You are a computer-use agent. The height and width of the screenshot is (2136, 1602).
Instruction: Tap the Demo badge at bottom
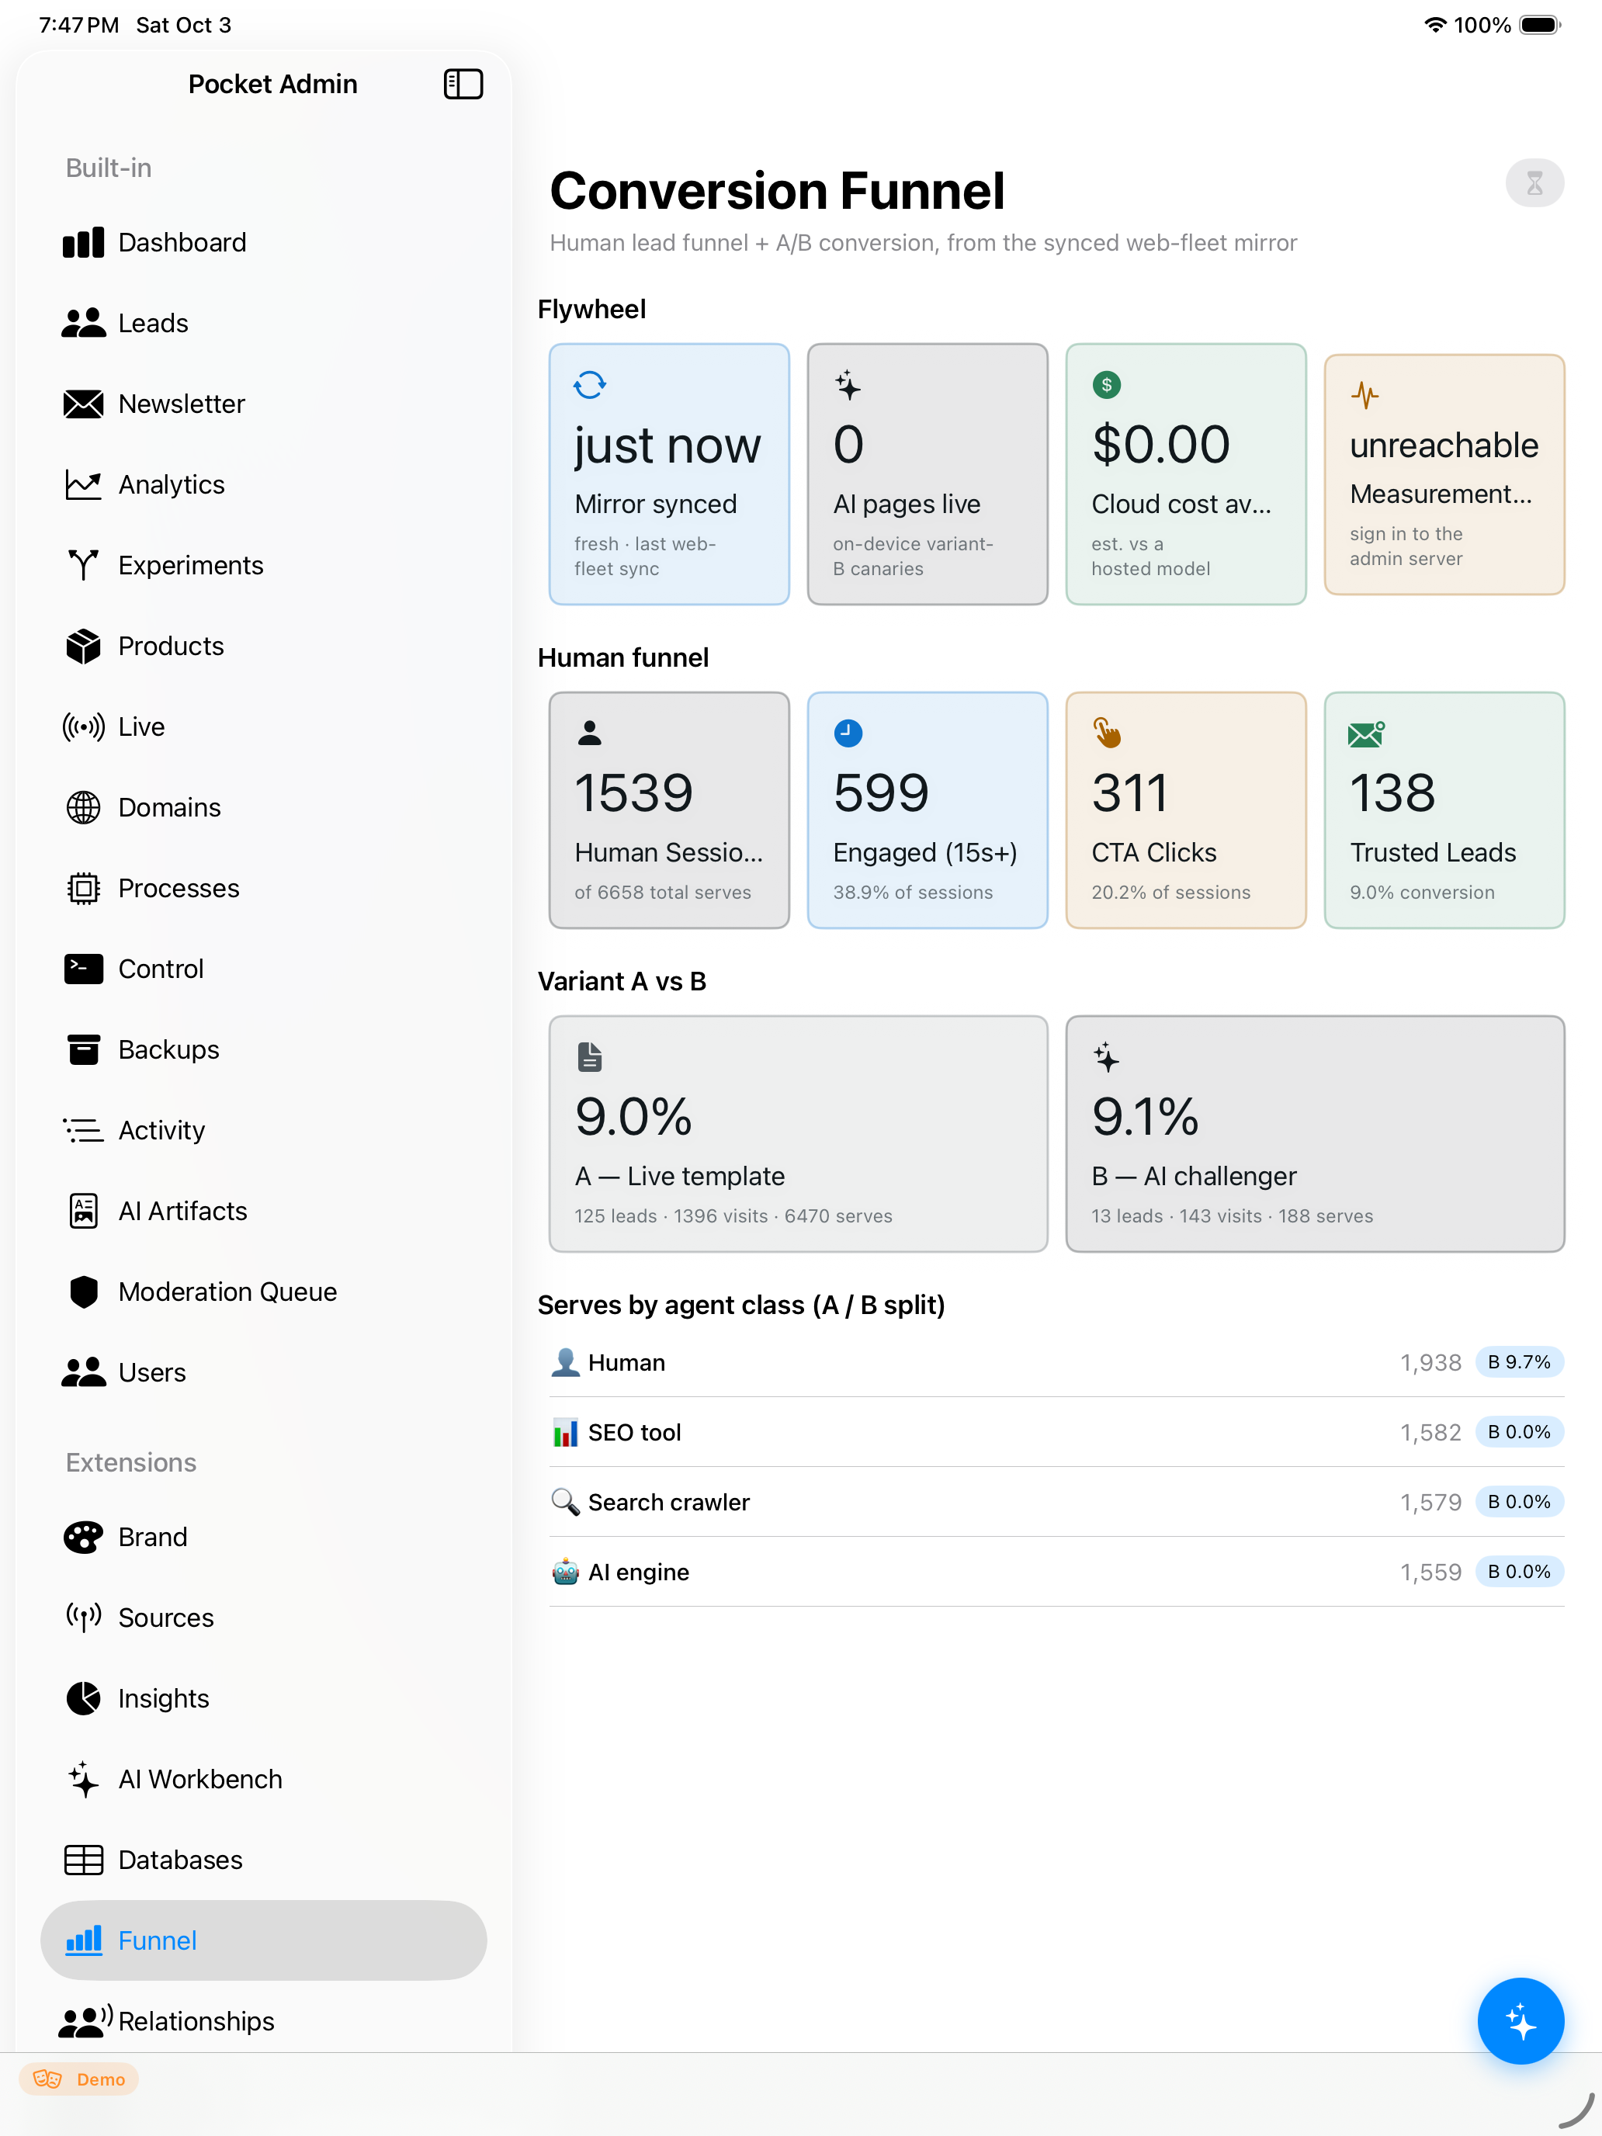[x=78, y=2079]
